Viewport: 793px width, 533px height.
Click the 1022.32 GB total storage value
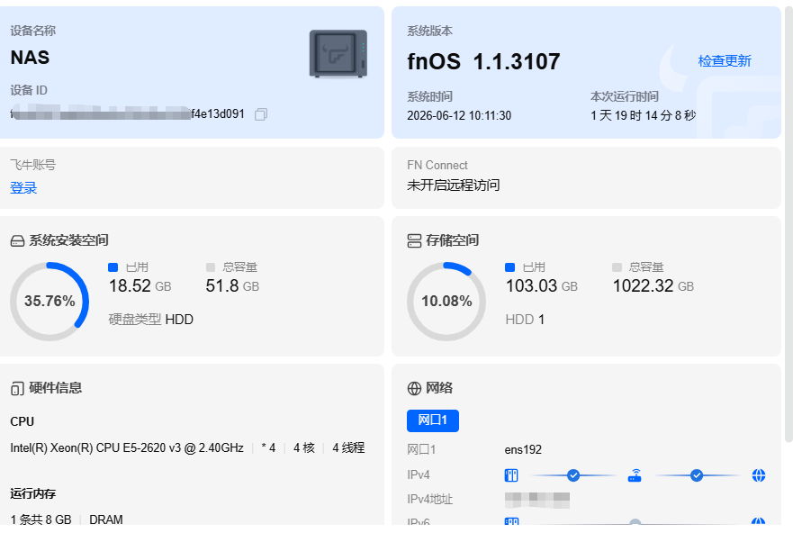[x=653, y=285]
